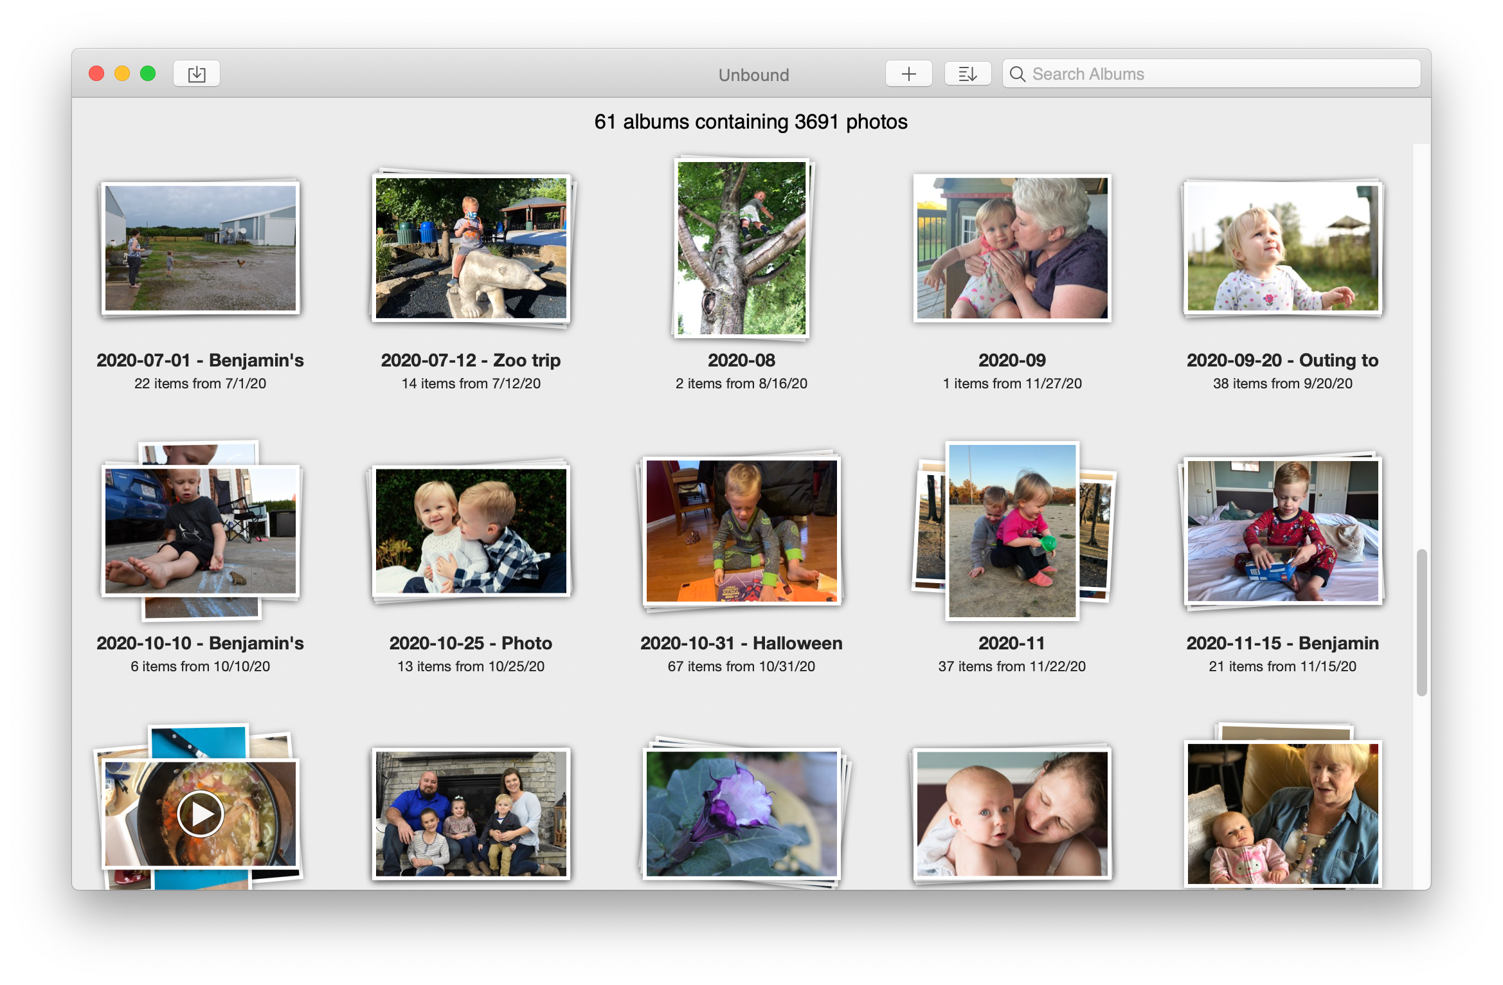Select the 2020-09 album thumbnail

tap(1012, 248)
